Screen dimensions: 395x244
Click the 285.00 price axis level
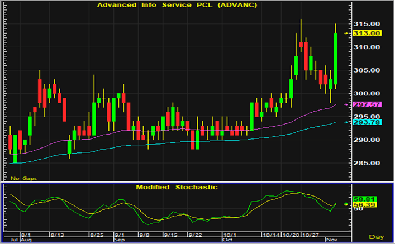coord(368,163)
